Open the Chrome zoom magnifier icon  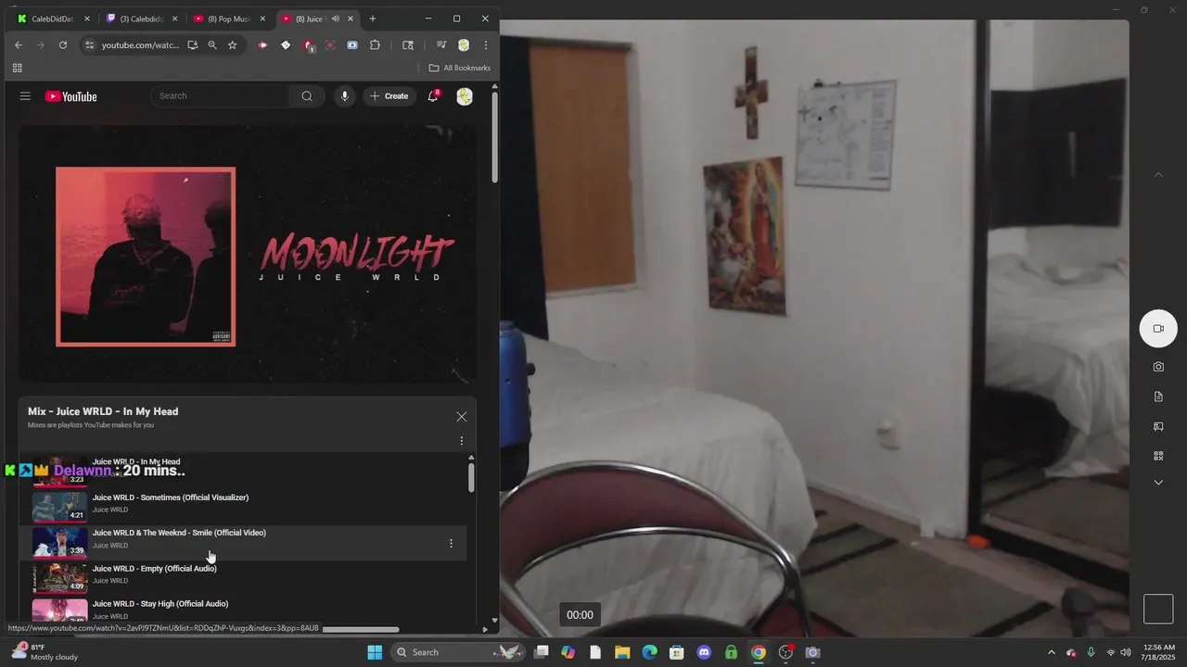click(212, 44)
